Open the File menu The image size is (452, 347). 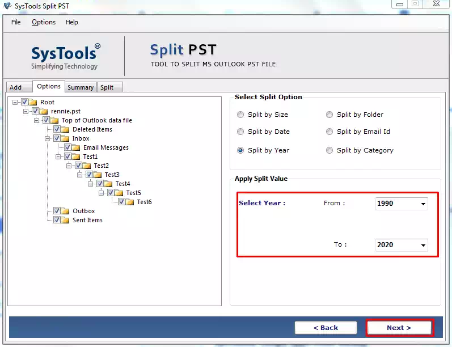point(16,22)
